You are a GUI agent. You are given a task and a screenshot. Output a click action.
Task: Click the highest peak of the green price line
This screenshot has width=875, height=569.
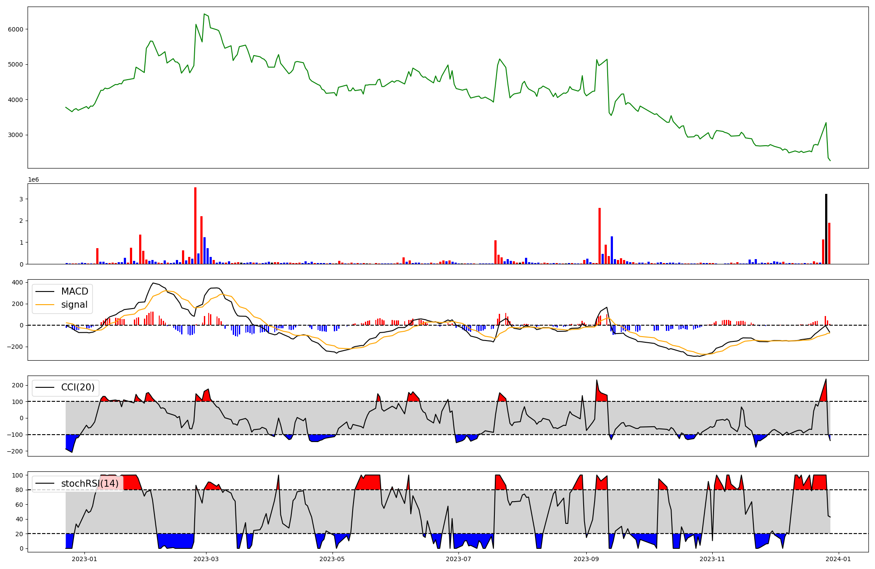pyautogui.click(x=204, y=14)
